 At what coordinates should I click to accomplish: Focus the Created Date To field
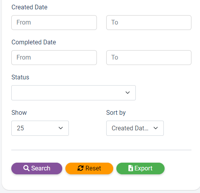pyautogui.click(x=149, y=23)
